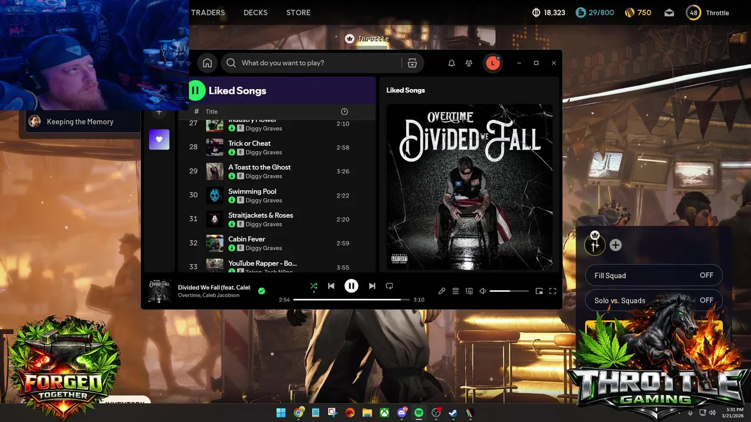This screenshot has height=422, width=751.
Task: Open the TRADERS tab in the game
Action: [208, 12]
